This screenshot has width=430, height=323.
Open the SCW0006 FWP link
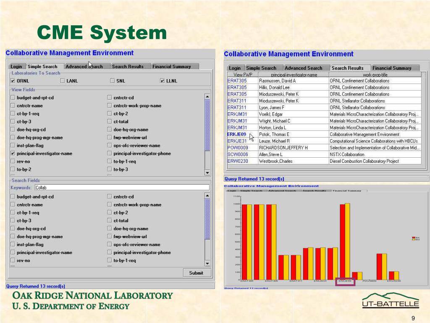(x=238, y=154)
